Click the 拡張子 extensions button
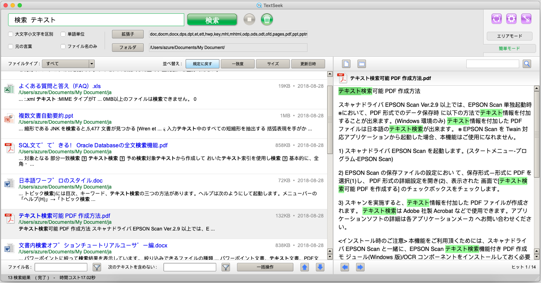Screen dimensions: 541x283 pos(128,34)
